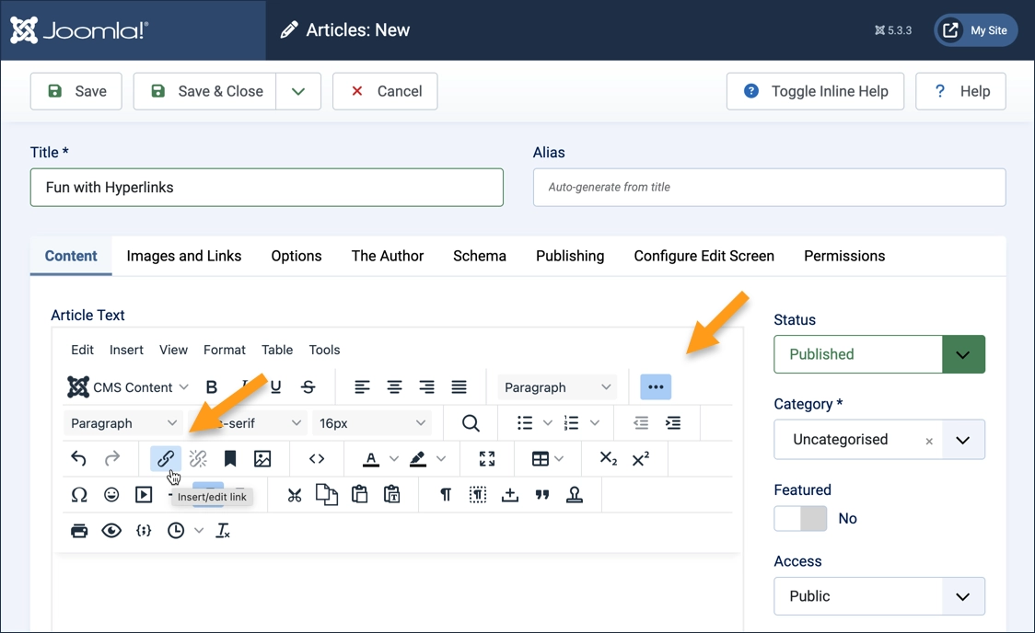Insert a blockquote from the toolbar

(x=542, y=494)
